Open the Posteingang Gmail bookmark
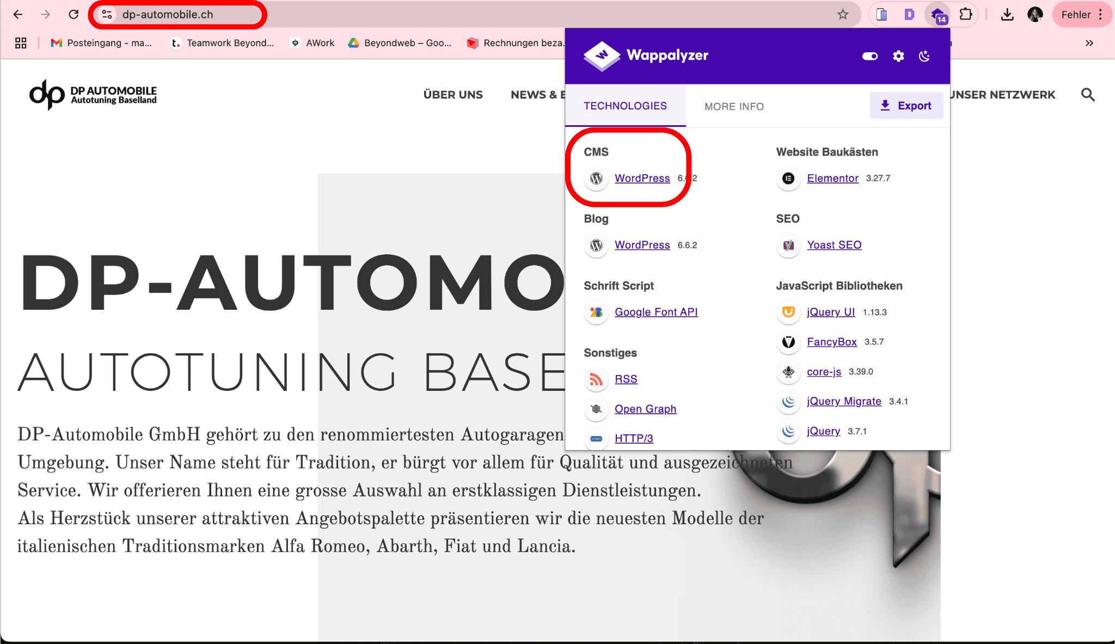1115x644 pixels. point(101,43)
